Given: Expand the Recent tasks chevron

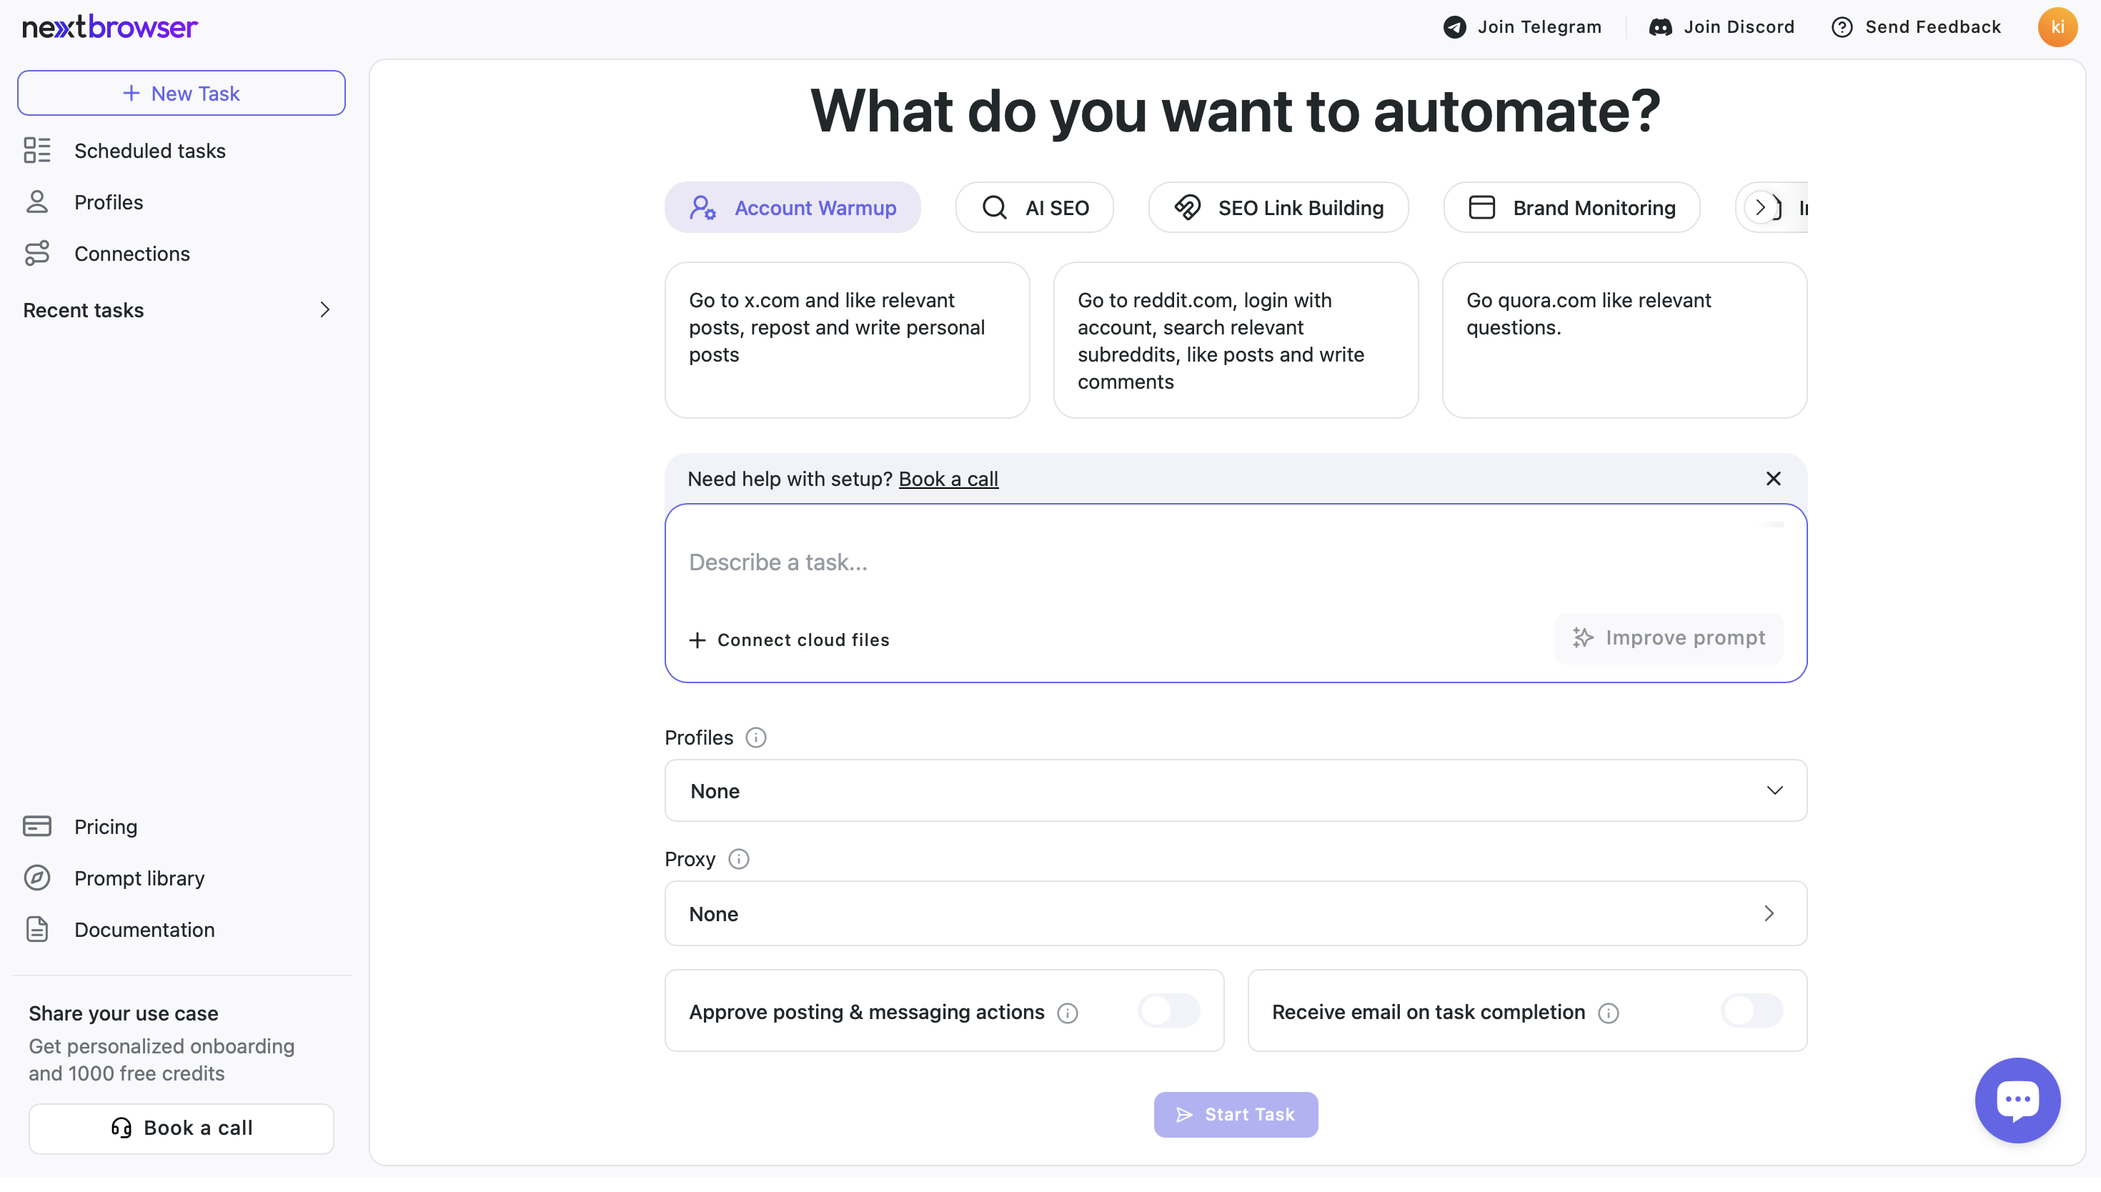Looking at the screenshot, I should pyautogui.click(x=325, y=310).
